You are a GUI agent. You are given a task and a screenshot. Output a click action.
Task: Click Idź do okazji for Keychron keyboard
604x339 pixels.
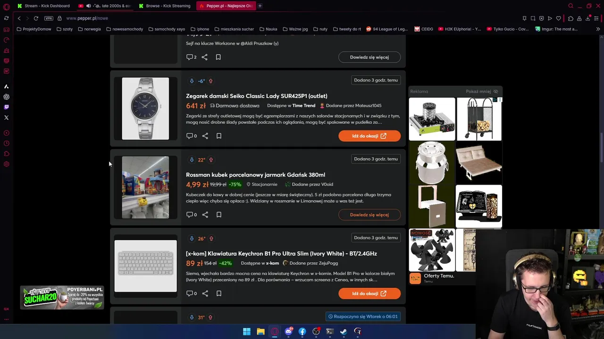369,294
